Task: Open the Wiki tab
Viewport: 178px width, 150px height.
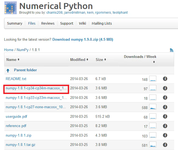Action: click(x=83, y=23)
